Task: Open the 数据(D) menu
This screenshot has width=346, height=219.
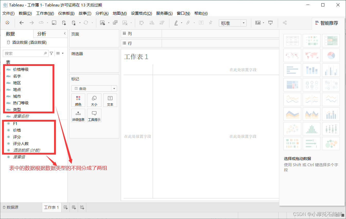Action: click(25, 13)
